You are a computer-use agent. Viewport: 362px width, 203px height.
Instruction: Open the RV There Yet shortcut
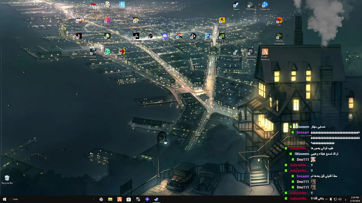tap(79, 22)
